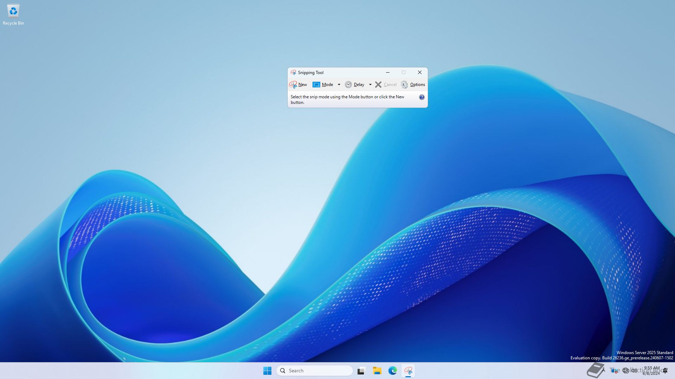
Task: Click the volume speaker tray icon
Action: point(634,371)
